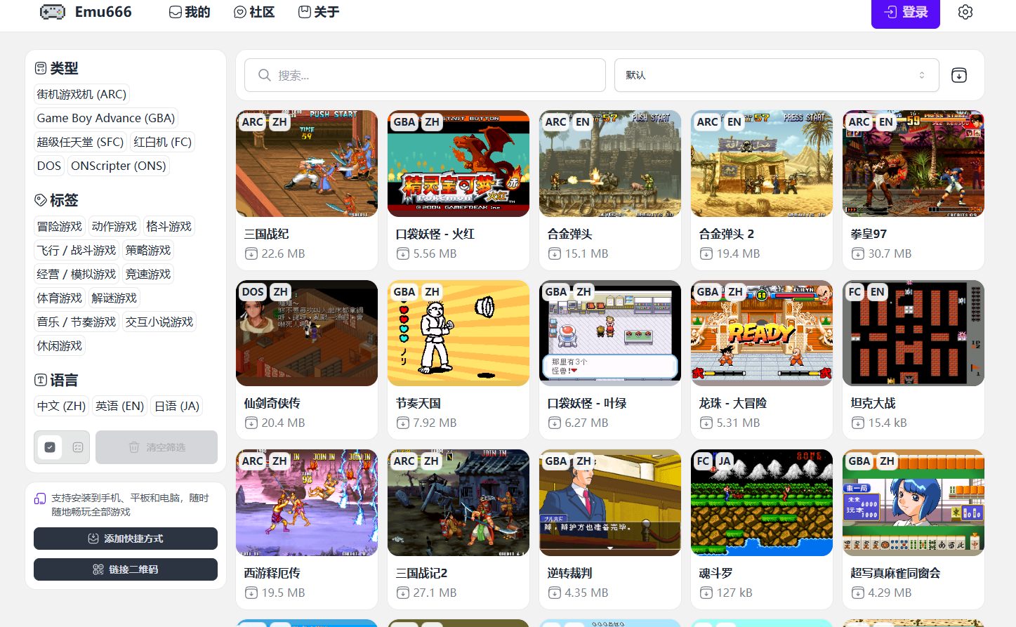Screen dimensions: 1016x627
Task: Click the download icon beside sort dropdown
Action: 959,75
